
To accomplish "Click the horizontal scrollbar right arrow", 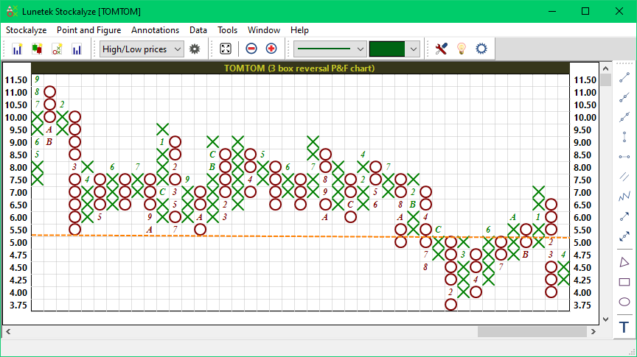I will (x=593, y=331).
